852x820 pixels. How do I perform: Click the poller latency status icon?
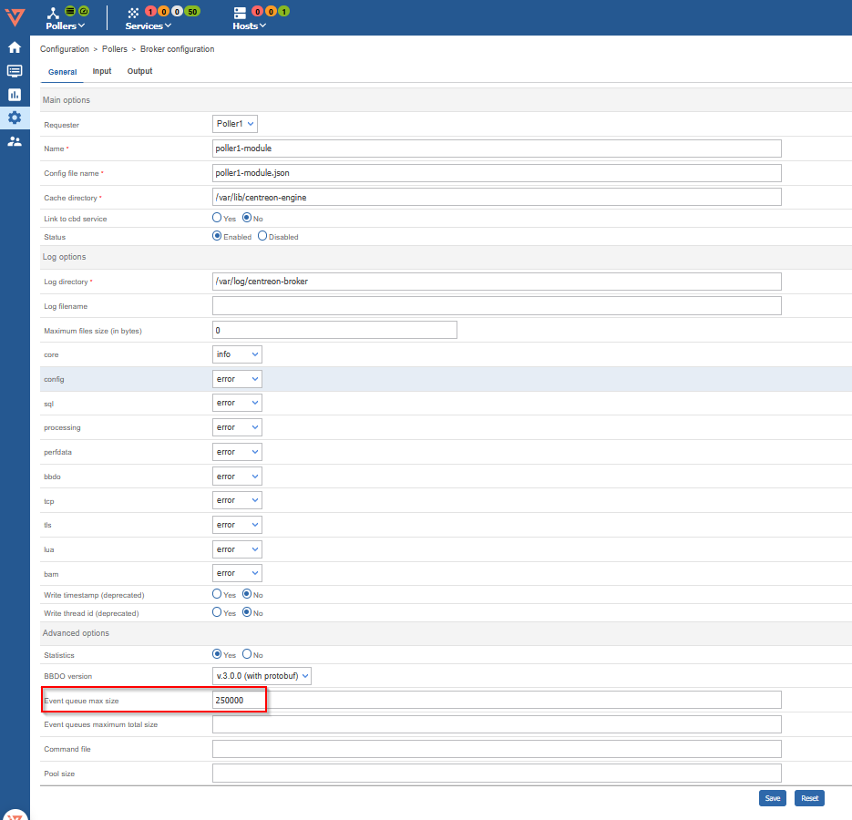coord(84,11)
